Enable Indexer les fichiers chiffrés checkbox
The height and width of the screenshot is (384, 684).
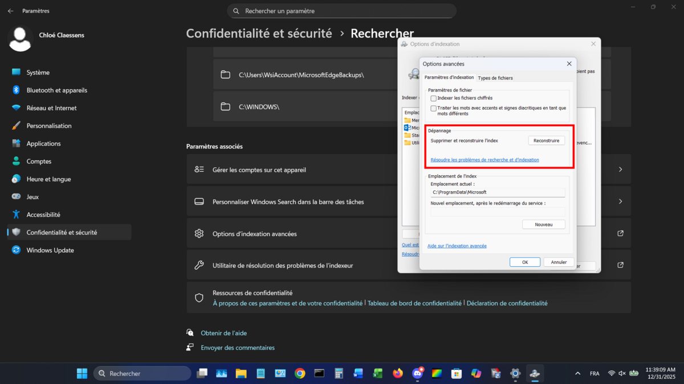pyautogui.click(x=434, y=98)
